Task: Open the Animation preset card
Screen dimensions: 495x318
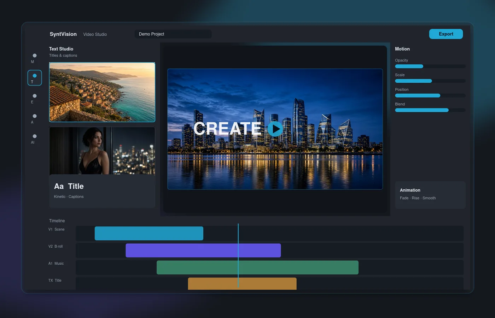Action: tap(430, 195)
